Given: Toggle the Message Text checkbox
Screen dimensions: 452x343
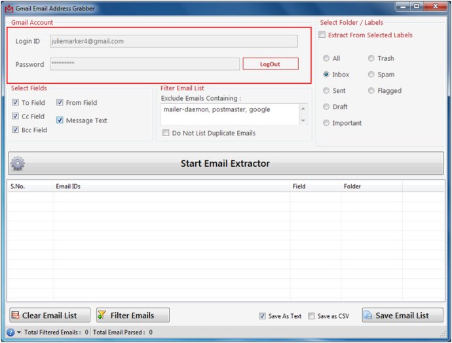Looking at the screenshot, I should [x=60, y=120].
